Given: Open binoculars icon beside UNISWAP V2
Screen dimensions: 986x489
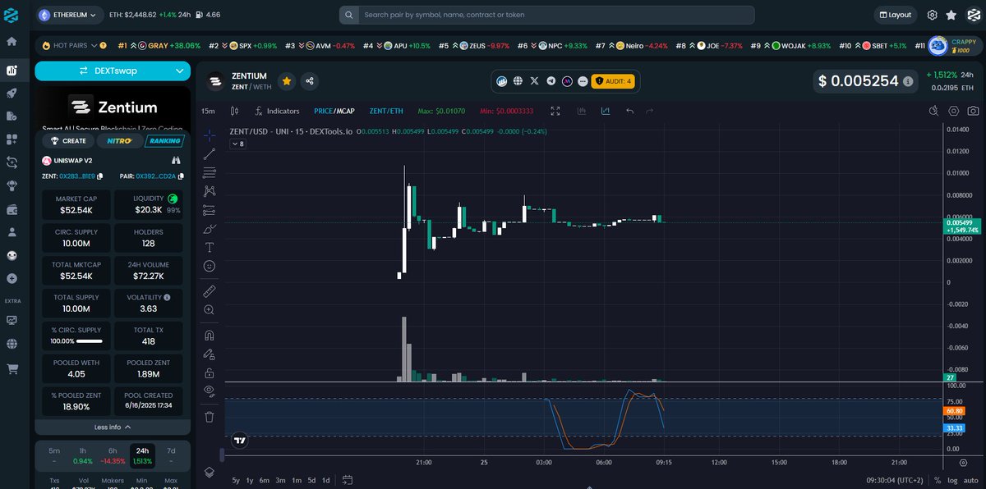Looking at the screenshot, I should [x=175, y=160].
